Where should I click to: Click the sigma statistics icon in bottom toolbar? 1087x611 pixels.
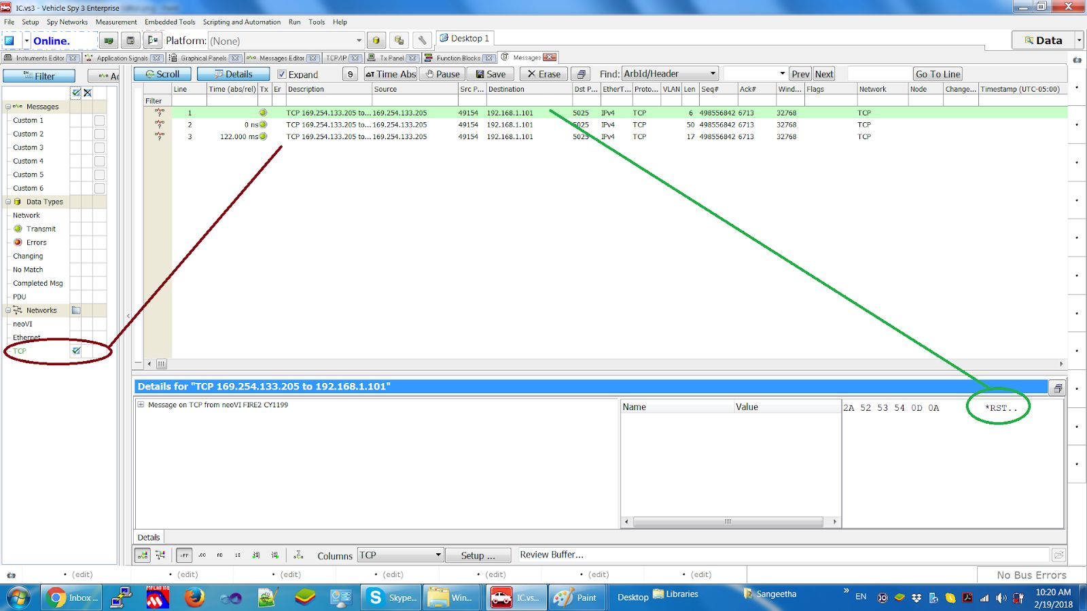click(x=298, y=555)
